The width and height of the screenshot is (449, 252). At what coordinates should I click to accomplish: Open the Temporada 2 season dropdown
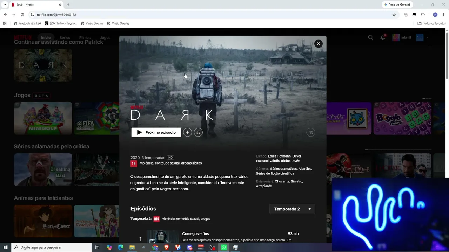(x=292, y=209)
